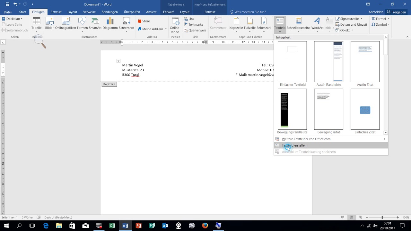Click the Freigeben share button

click(397, 12)
